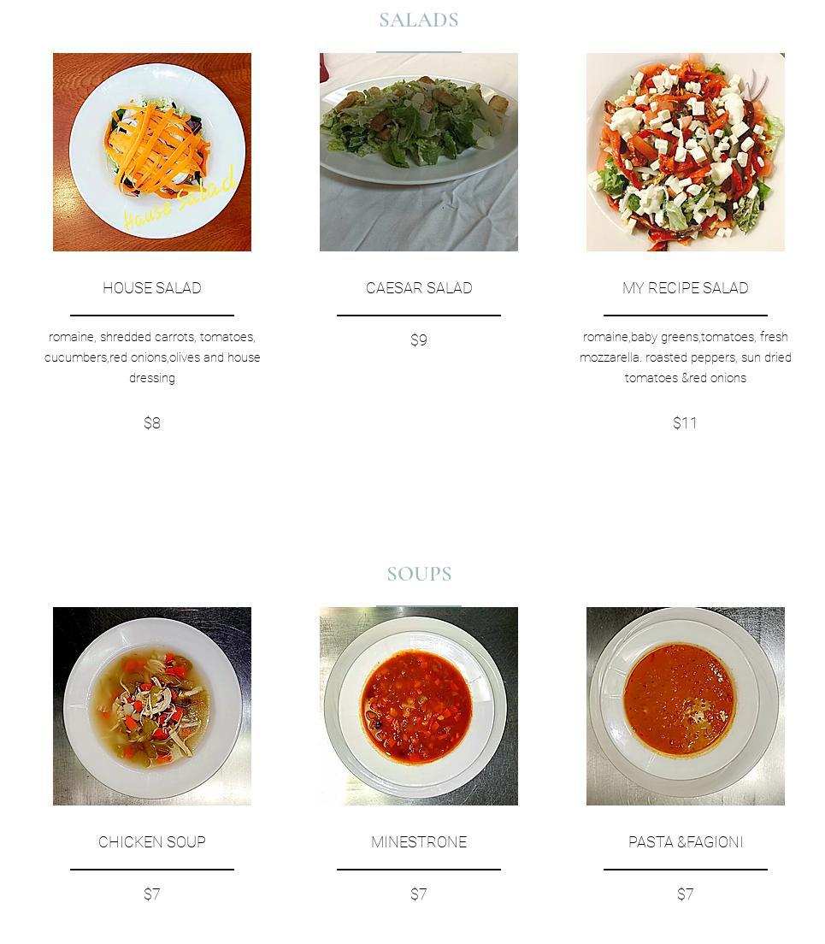Click the PASTA &FAGIONI title
The width and height of the screenshot is (825, 944).
tap(686, 841)
